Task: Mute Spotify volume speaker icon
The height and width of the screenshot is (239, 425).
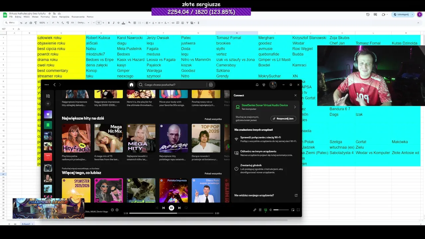Action: point(270,210)
